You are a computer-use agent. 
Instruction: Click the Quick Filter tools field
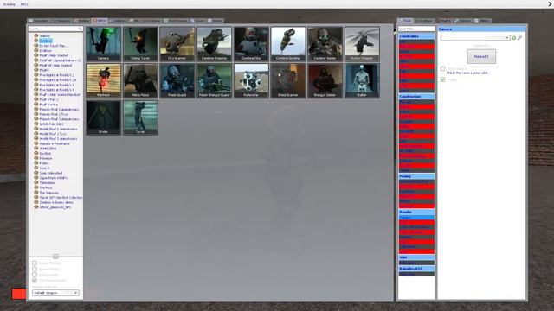[416, 29]
